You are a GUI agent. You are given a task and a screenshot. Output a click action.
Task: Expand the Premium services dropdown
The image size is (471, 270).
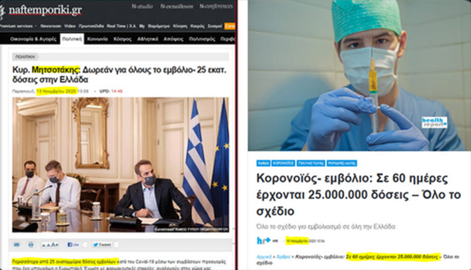tap(18, 26)
